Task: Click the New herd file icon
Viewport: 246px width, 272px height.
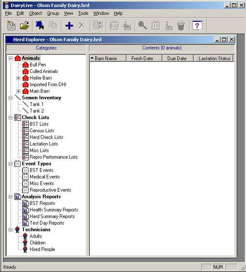Action: click(11, 26)
